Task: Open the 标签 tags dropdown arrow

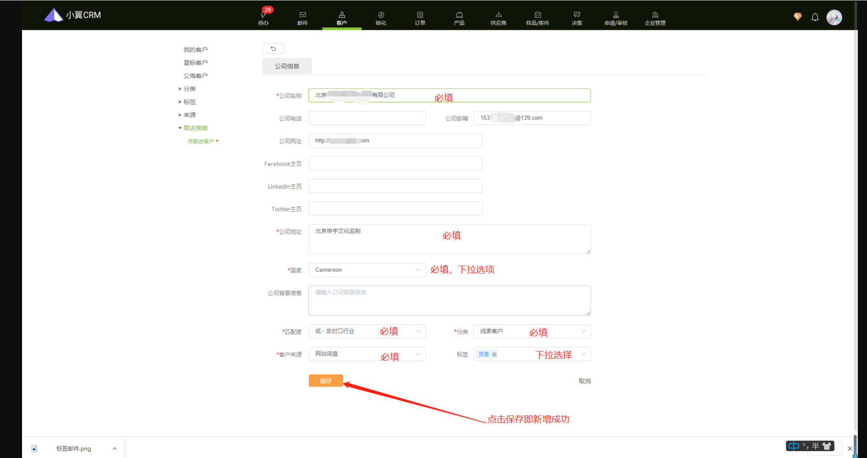Action: coord(583,354)
